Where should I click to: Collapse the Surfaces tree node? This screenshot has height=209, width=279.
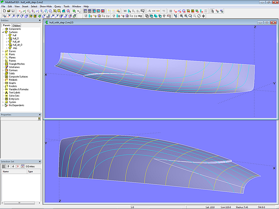pyautogui.click(x=3, y=32)
